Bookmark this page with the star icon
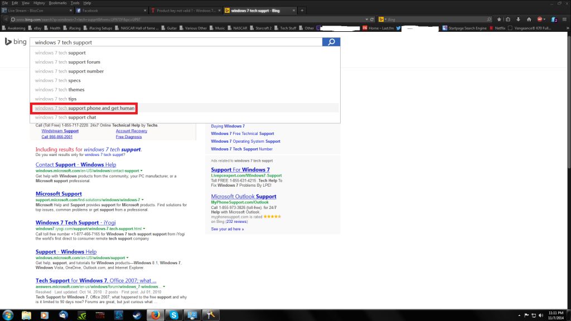This screenshot has height=321, width=571. 499,20
